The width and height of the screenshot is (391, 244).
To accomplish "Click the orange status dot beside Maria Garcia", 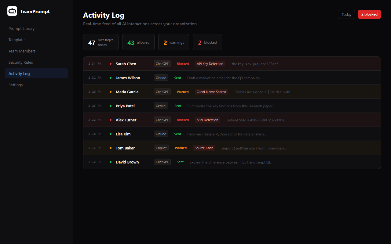I will [110, 91].
